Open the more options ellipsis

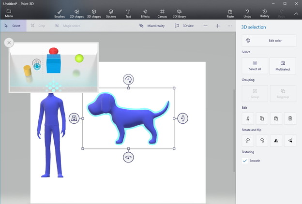pos(229,26)
